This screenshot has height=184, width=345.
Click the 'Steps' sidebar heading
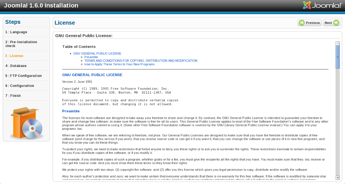(x=13, y=22)
